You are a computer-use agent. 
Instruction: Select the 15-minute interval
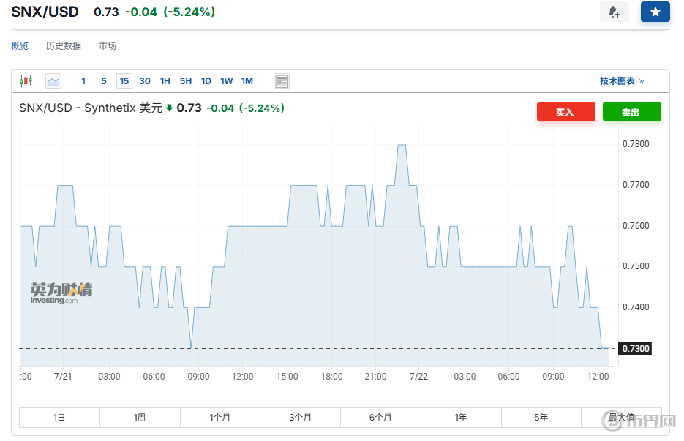point(124,81)
